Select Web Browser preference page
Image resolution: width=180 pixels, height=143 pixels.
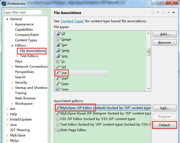tap(25, 98)
